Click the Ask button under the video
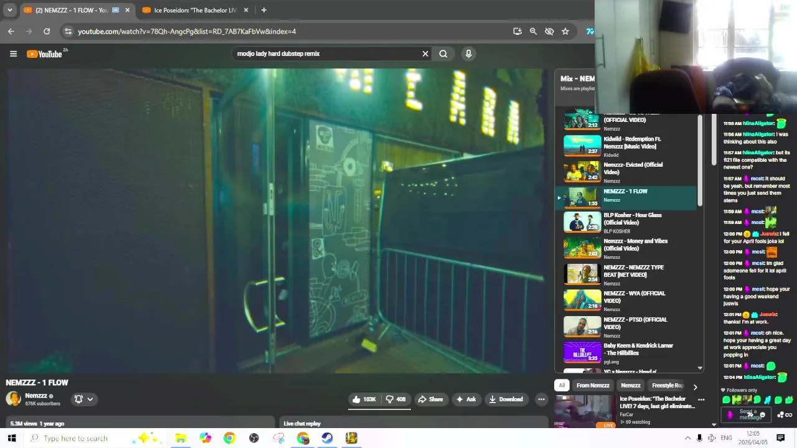 tap(466, 399)
